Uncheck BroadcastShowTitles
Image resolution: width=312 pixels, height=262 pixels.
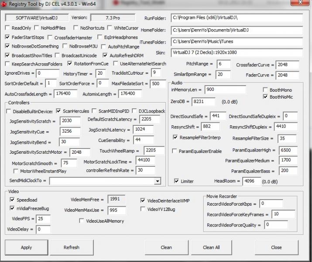pos(7,55)
